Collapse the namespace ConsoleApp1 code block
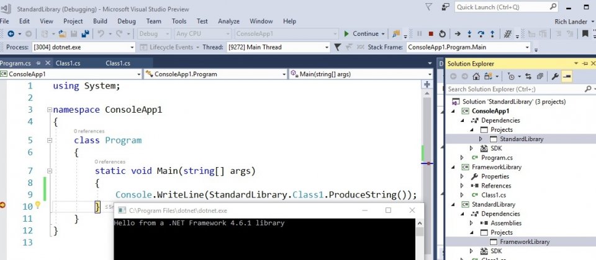 pos(50,110)
